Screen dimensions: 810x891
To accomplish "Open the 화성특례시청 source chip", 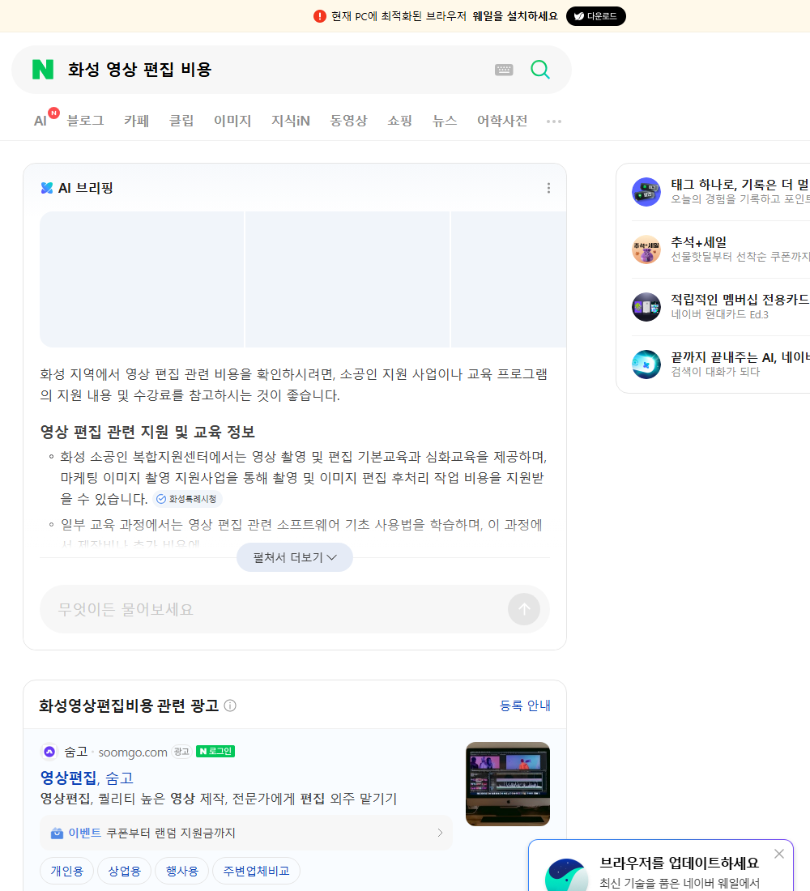I will 188,499.
